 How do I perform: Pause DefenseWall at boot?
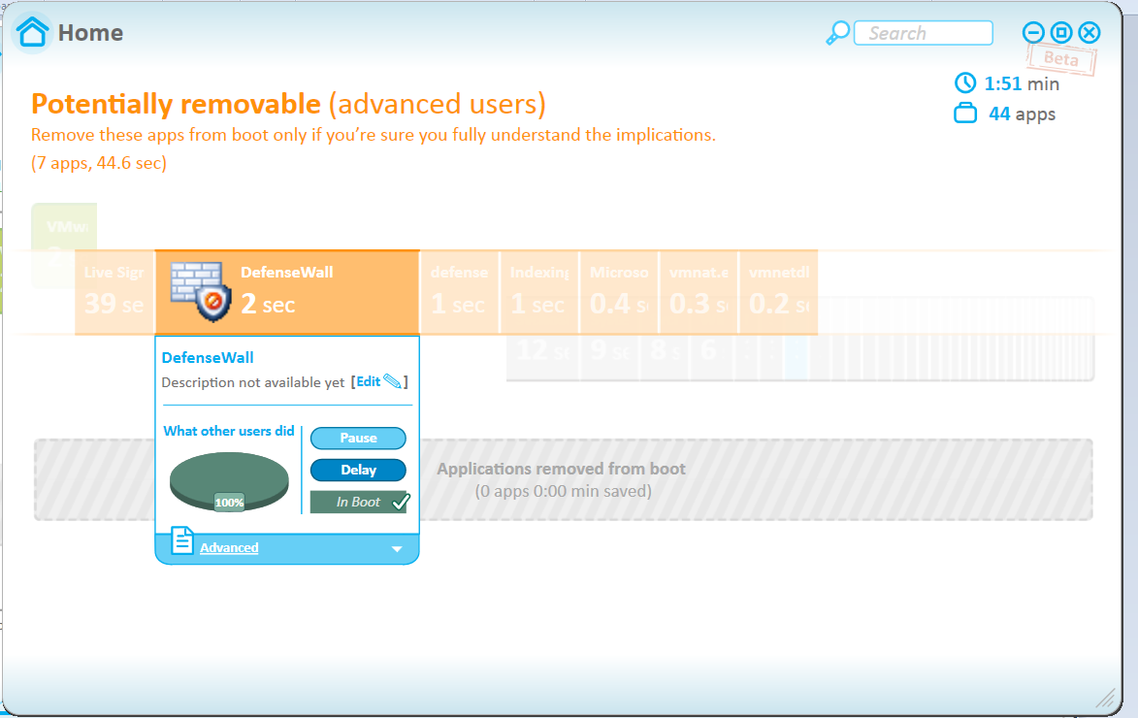coord(359,438)
